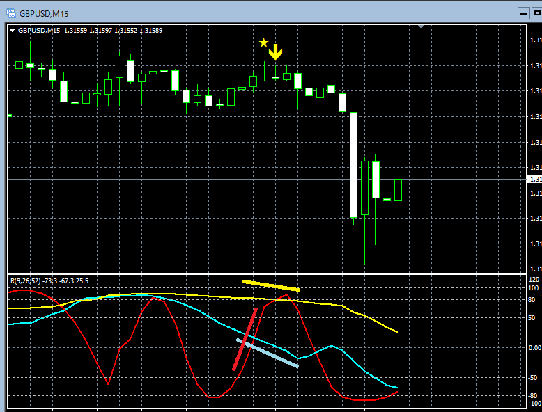Click the last green hollow candle on the right
The image size is (542, 412).
click(398, 190)
